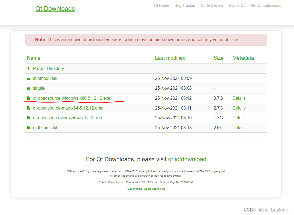Open List of official Qt-project mirrors
This screenshot has height=215, width=294.
pyautogui.click(x=146, y=189)
